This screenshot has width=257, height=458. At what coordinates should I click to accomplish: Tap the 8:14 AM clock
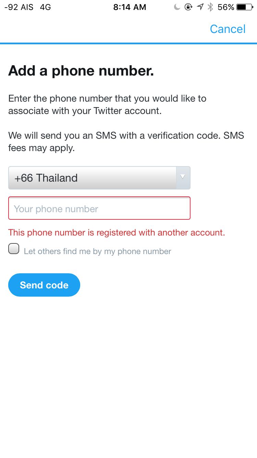130,7
